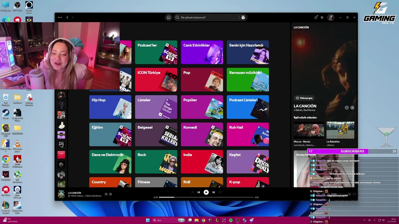Image resolution: width=399 pixels, height=224 pixels.
Task: Click minus icon next to song in player bar
Action: (x=106, y=194)
